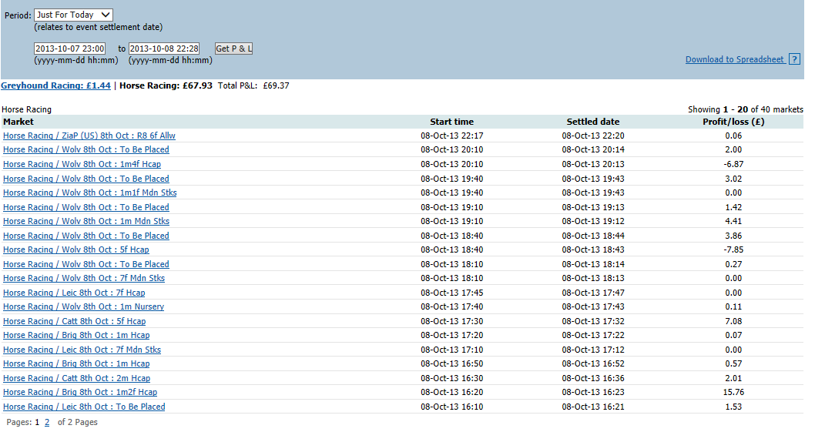
Task: Click the loss value -7.85
Action: click(x=733, y=250)
